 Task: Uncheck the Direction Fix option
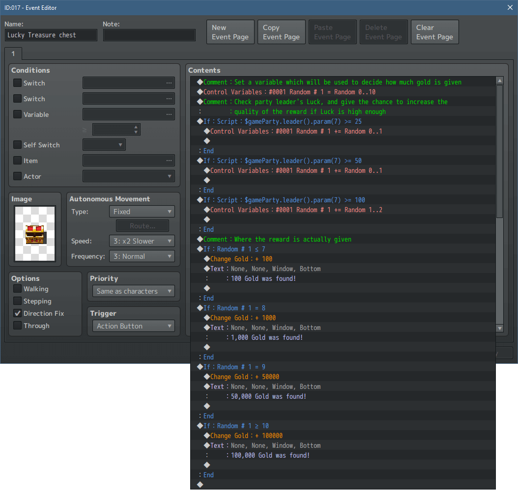pyautogui.click(x=17, y=313)
